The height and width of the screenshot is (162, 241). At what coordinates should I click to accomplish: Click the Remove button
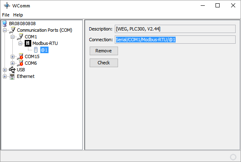click(x=104, y=51)
